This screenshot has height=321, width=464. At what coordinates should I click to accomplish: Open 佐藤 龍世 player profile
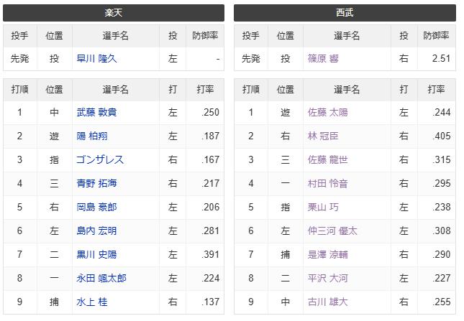coord(327,159)
